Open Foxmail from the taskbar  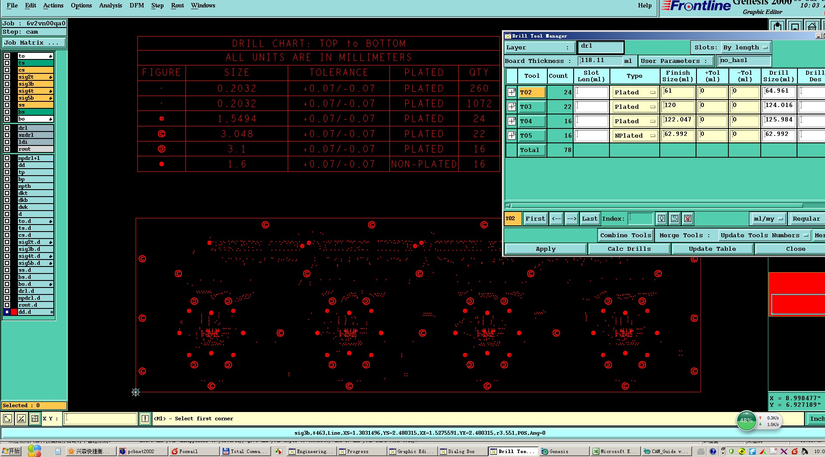188,451
